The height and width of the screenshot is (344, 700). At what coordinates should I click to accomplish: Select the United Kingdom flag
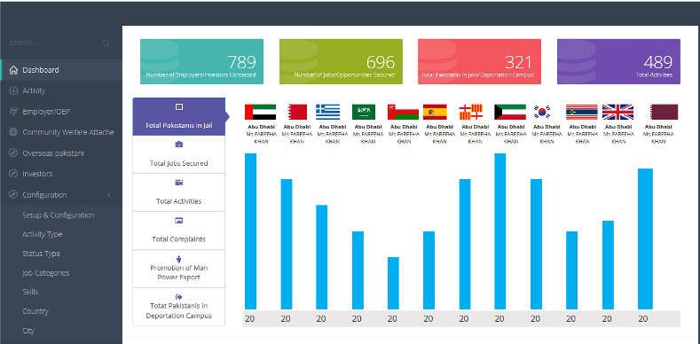617,112
